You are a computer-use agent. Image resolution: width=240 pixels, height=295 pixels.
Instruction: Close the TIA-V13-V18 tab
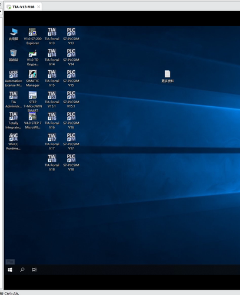point(39,7)
